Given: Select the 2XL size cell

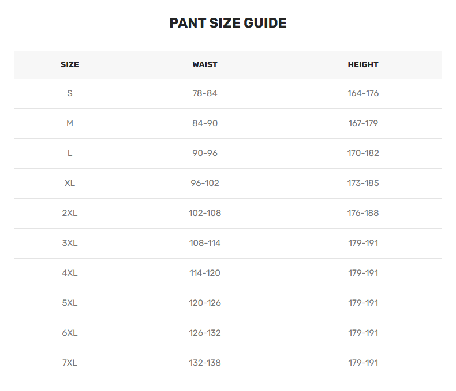Looking at the screenshot, I should coord(70,213).
